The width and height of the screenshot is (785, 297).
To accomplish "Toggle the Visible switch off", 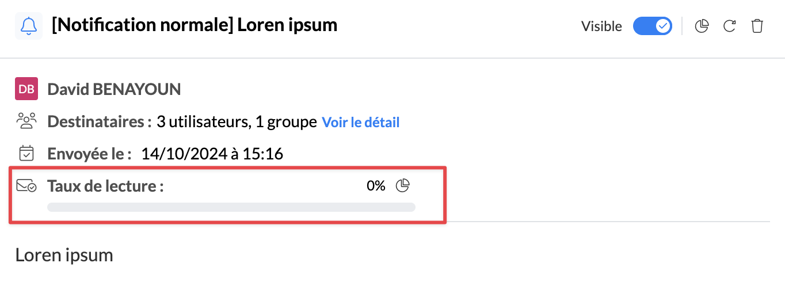I will click(653, 26).
